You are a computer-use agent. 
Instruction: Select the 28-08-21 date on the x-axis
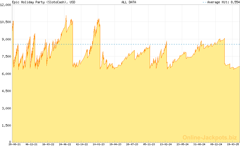click(14, 144)
